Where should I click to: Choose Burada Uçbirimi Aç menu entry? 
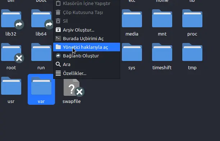pyautogui.click(x=87, y=38)
